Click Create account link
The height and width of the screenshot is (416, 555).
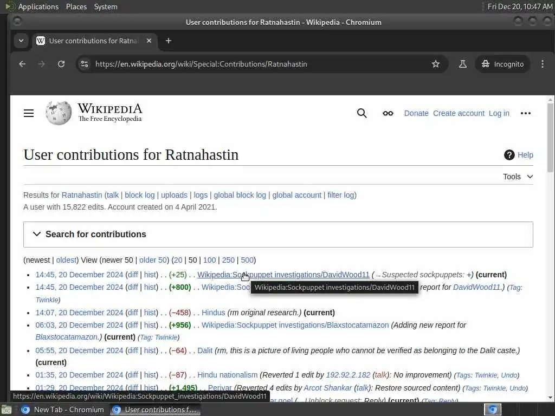459,113
